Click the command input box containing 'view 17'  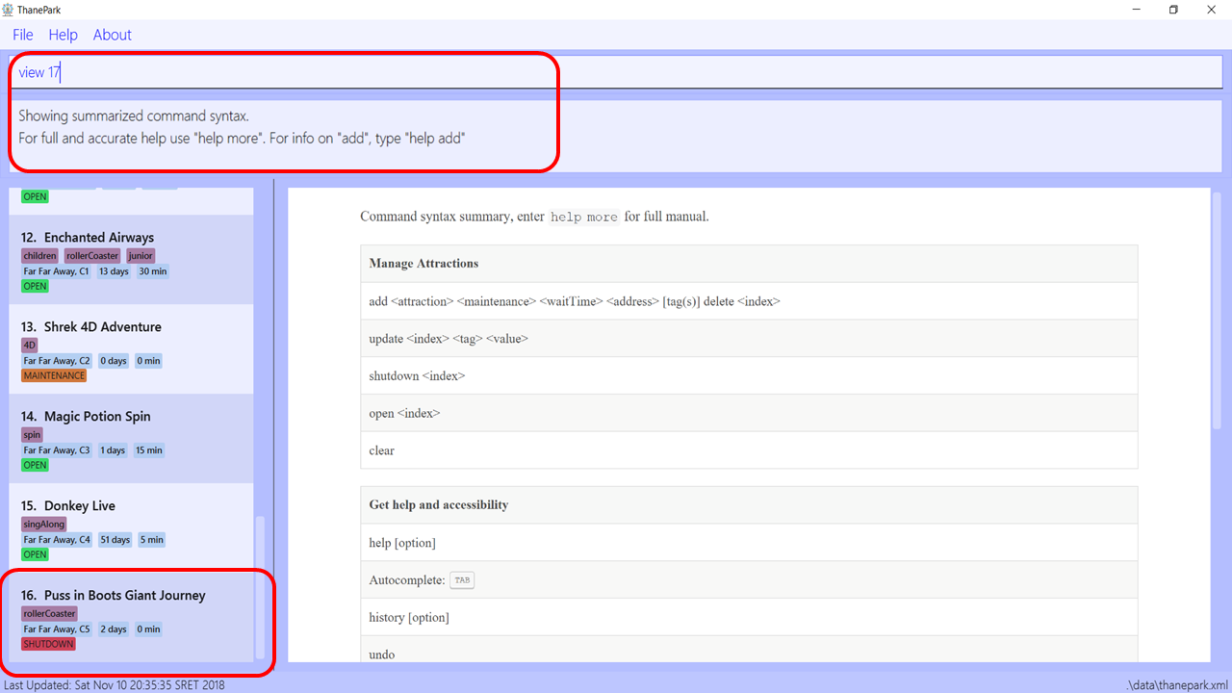point(616,72)
